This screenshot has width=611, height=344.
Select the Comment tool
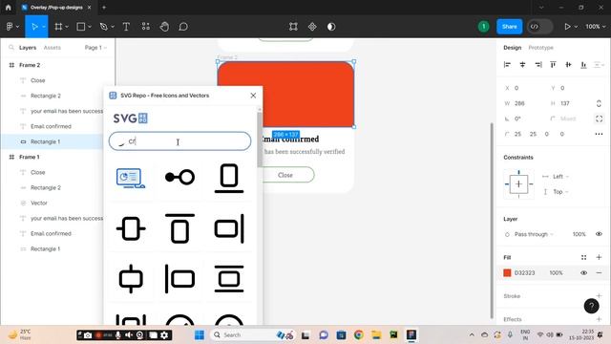[183, 27]
